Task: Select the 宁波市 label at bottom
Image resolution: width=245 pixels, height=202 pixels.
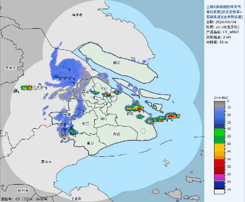Action: point(76,199)
